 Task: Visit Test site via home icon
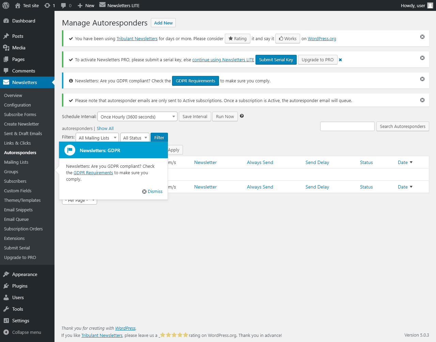(18, 5)
